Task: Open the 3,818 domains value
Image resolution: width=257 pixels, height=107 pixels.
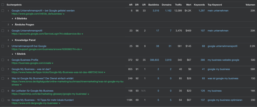Action: pyautogui.click(x=168, y=60)
